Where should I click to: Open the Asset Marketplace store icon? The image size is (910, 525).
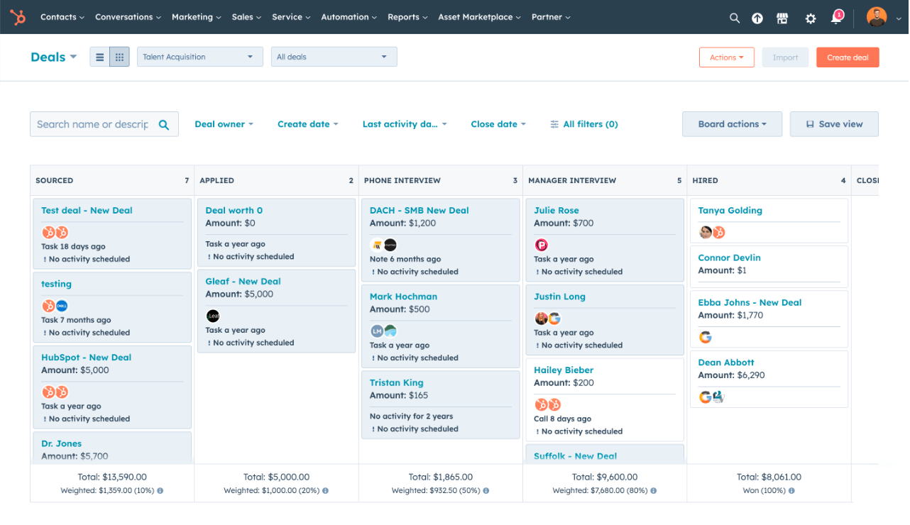(x=782, y=17)
